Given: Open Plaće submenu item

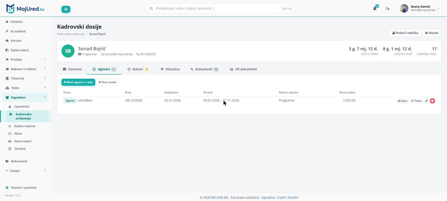Looking at the screenshot, I should coord(18,133).
